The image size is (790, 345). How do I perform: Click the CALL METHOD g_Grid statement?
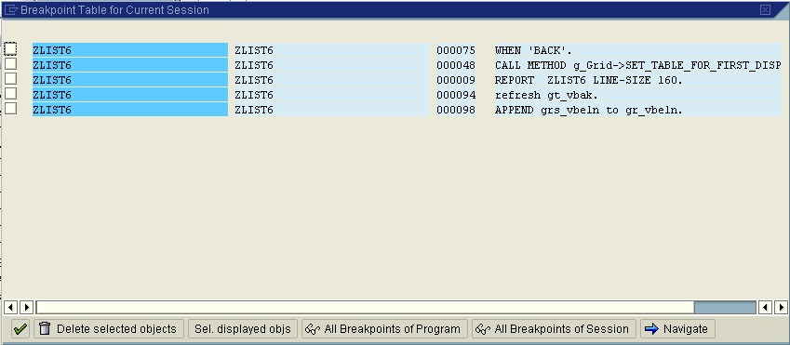coord(637,65)
